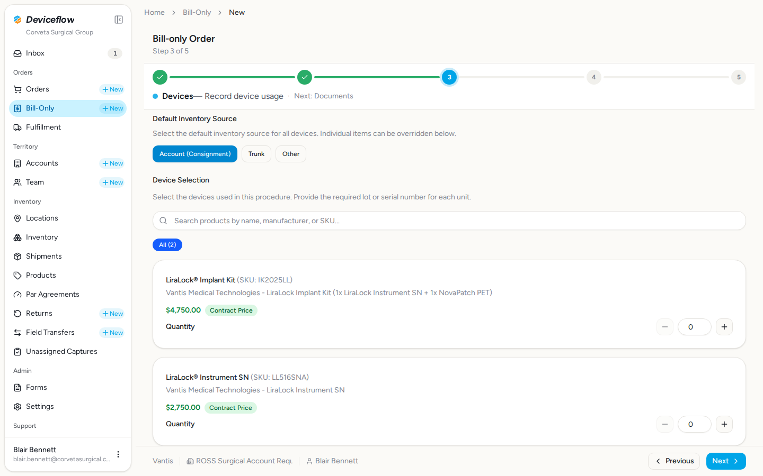Viewport: 763px width, 476px height.
Task: Click the Deviceflow logo icon
Action: click(x=17, y=20)
